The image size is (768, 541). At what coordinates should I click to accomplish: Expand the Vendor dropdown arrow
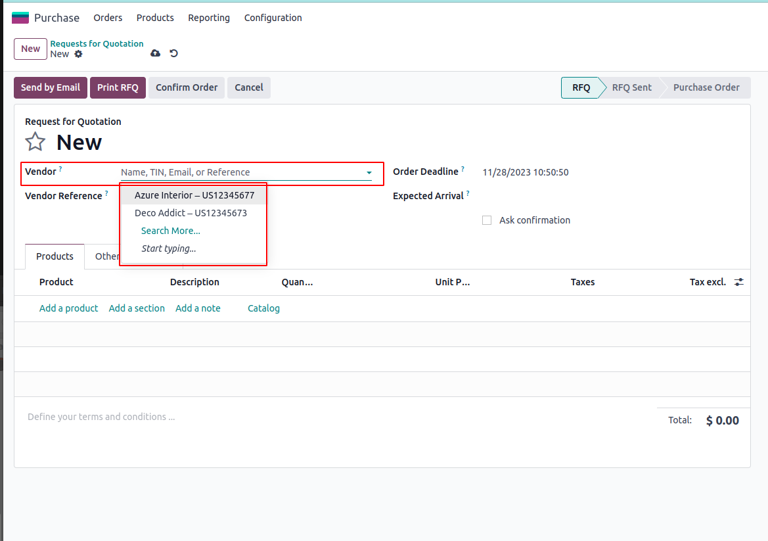click(x=369, y=172)
